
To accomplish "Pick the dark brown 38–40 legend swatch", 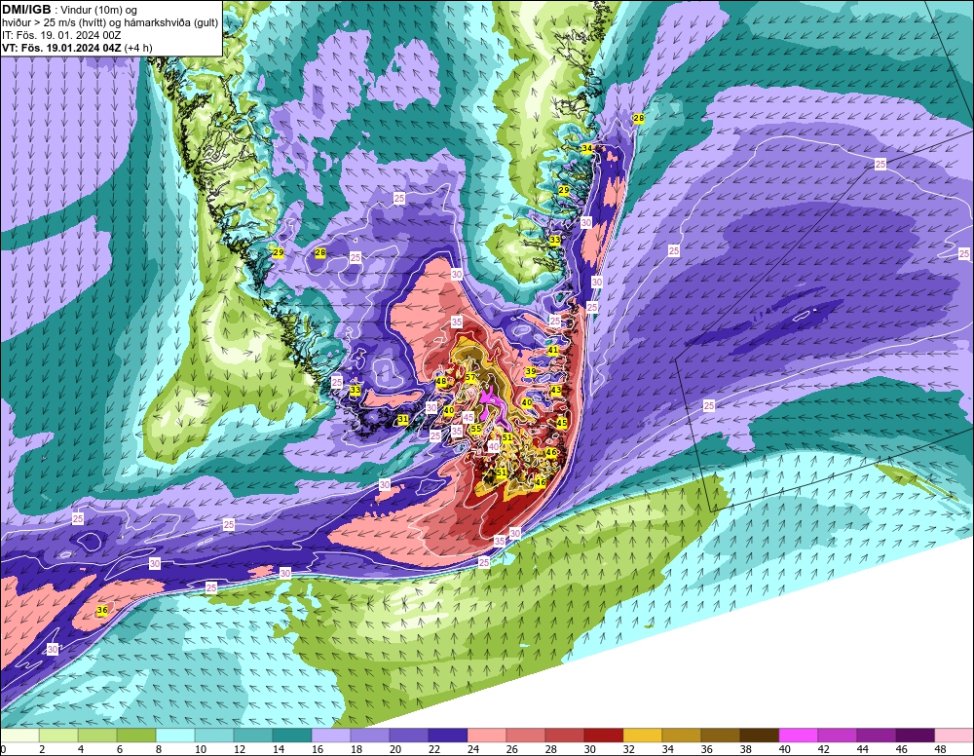I will [759, 736].
